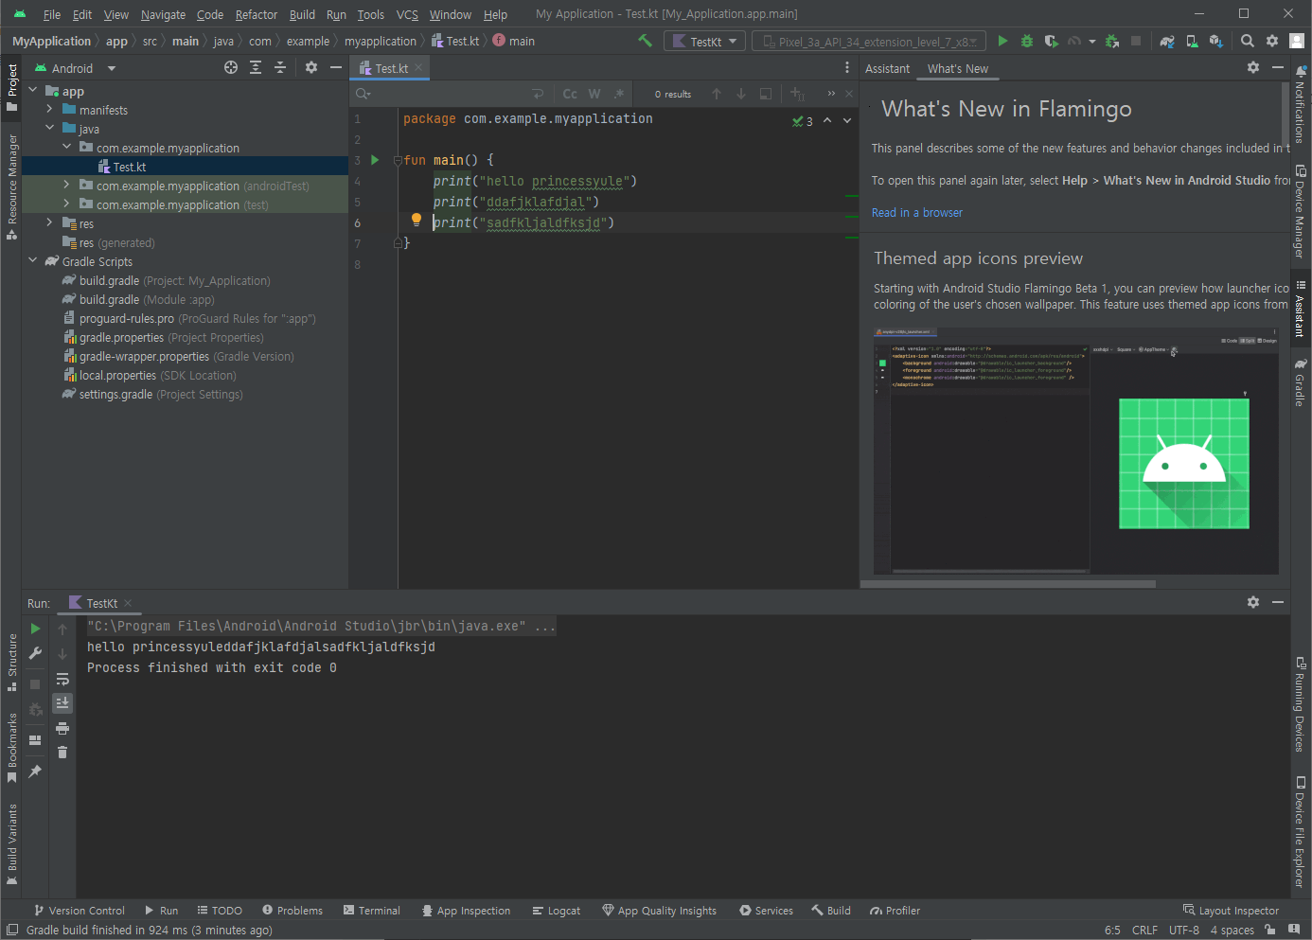The image size is (1312, 940).
Task: Open the VCS menu
Action: (407, 14)
